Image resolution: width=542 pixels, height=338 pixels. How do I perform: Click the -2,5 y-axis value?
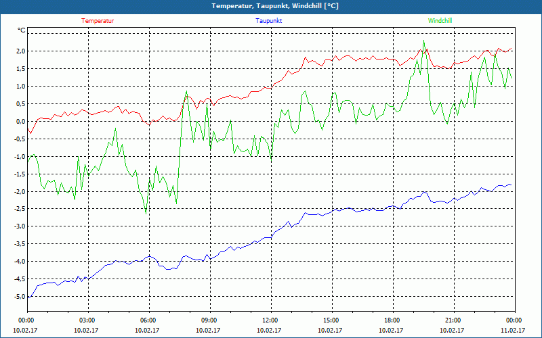[x=20, y=209]
